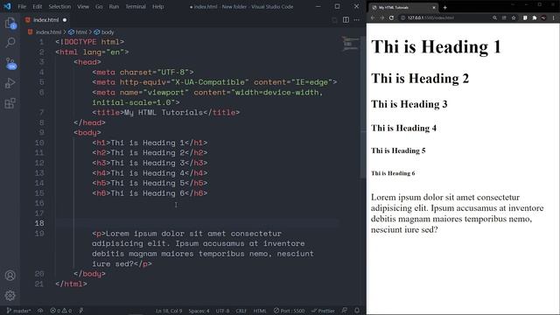Open the Help menu
The width and height of the screenshot is (560, 315).
(x=157, y=6)
